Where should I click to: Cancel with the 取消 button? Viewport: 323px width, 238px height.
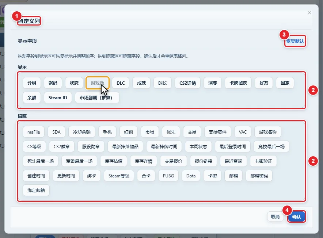click(275, 216)
